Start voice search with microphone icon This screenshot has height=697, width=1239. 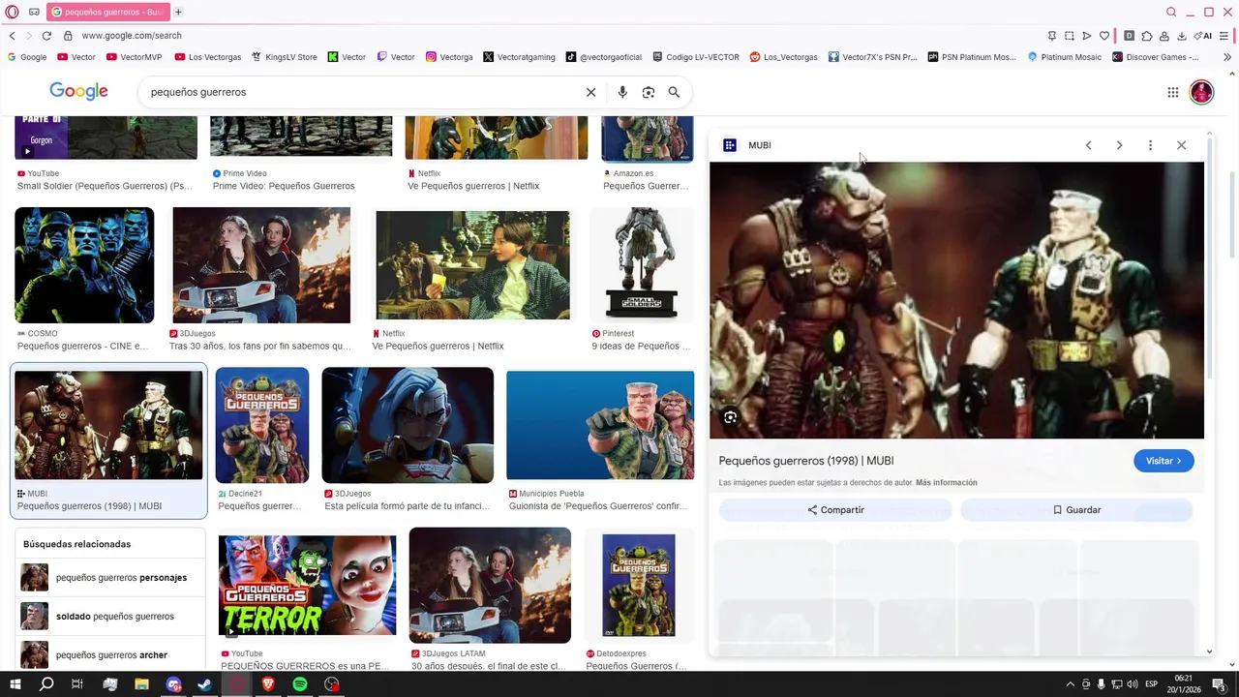622,92
